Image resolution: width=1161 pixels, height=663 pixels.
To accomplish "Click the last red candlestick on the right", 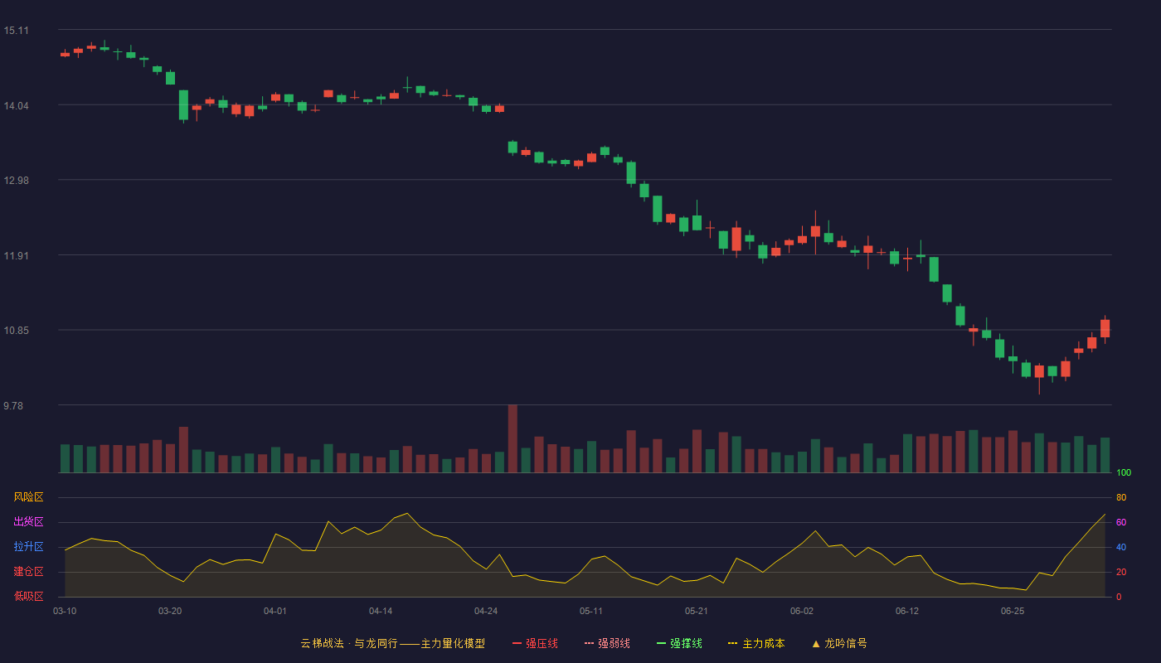I will click(x=1105, y=328).
